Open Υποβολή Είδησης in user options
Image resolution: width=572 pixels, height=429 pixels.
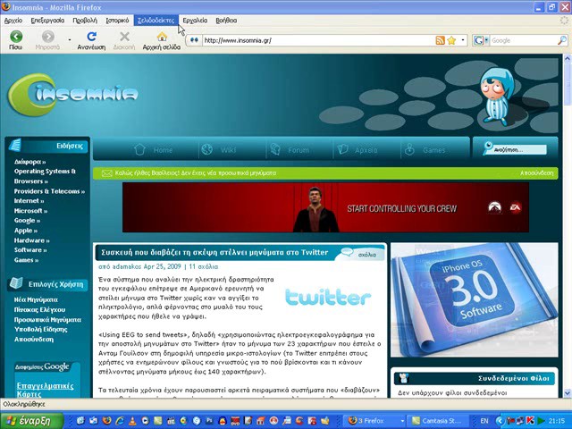click(x=40, y=330)
